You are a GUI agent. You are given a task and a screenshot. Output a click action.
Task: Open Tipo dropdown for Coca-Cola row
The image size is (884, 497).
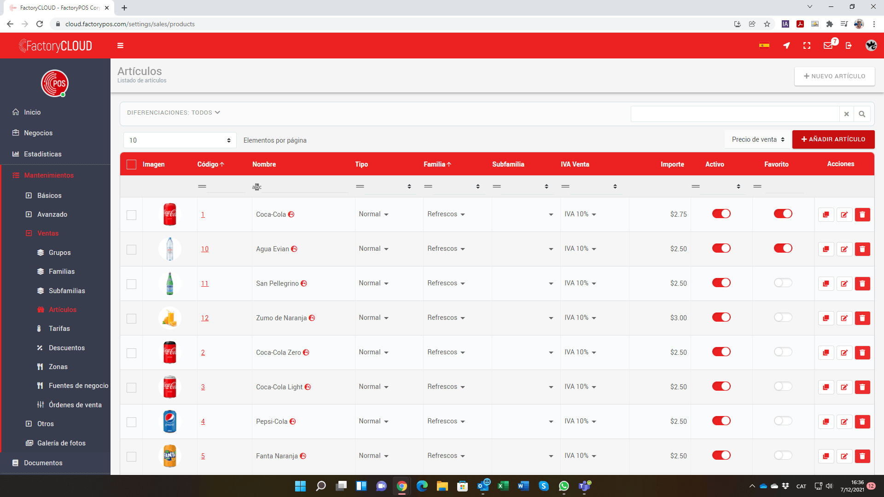pos(374,214)
